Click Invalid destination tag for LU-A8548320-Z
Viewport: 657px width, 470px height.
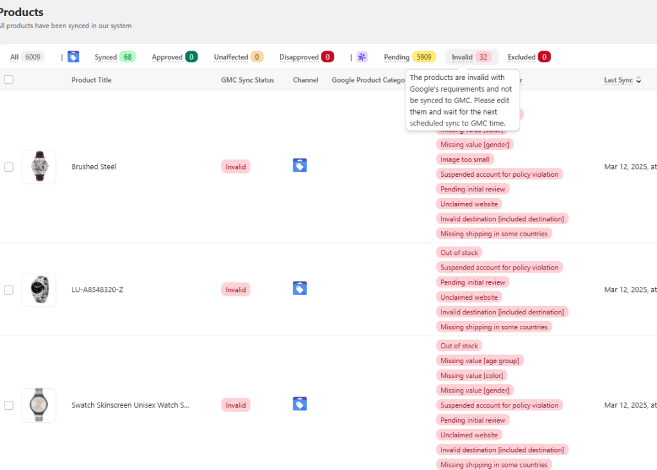(x=502, y=312)
